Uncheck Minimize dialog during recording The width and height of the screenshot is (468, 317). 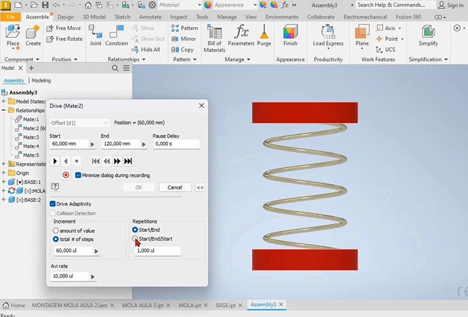pyautogui.click(x=78, y=175)
